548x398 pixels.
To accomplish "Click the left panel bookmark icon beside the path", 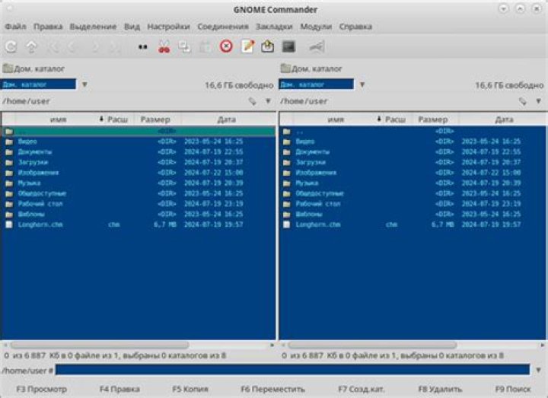I will point(253,101).
